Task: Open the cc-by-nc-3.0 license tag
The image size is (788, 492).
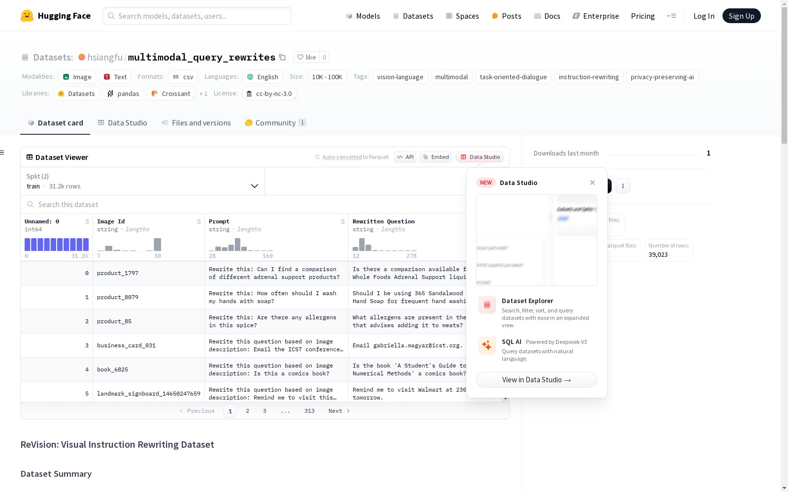Action: pyautogui.click(x=269, y=93)
